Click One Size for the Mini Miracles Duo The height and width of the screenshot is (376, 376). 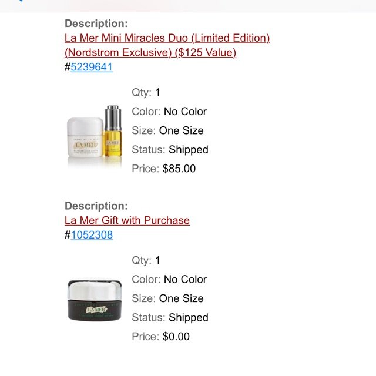[x=182, y=130]
